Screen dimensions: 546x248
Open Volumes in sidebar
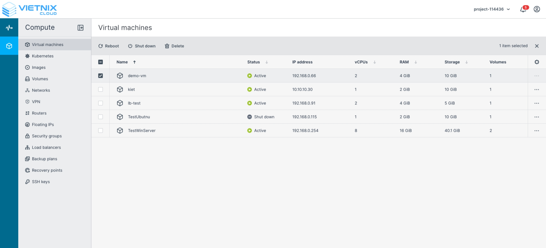(x=55, y=79)
